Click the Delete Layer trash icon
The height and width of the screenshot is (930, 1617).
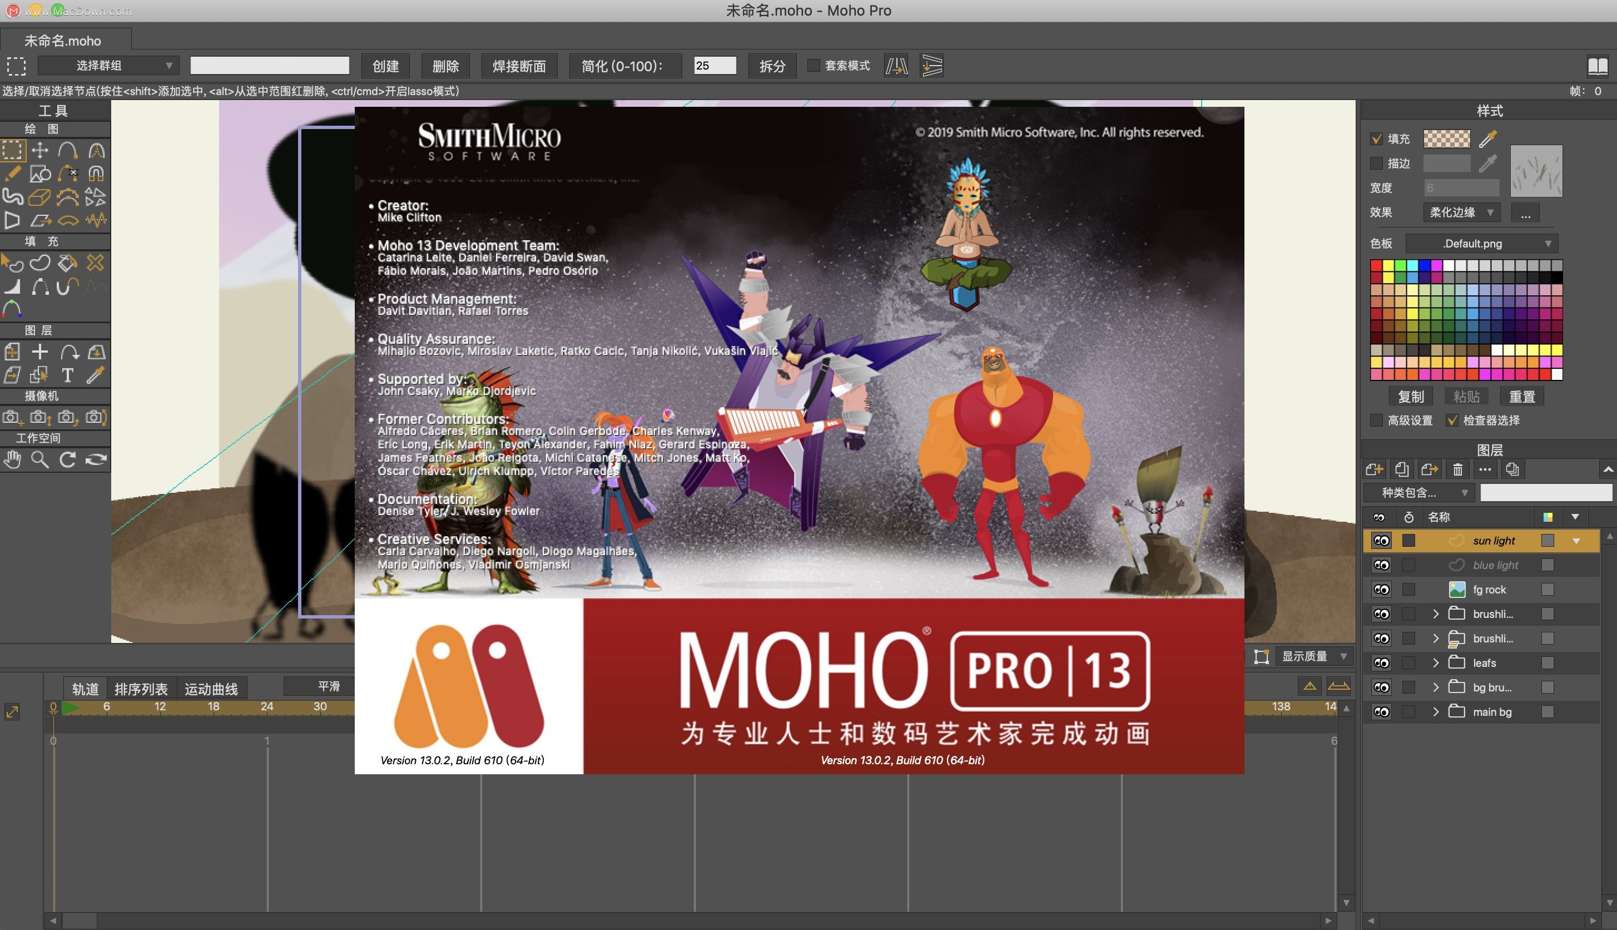point(1457,470)
